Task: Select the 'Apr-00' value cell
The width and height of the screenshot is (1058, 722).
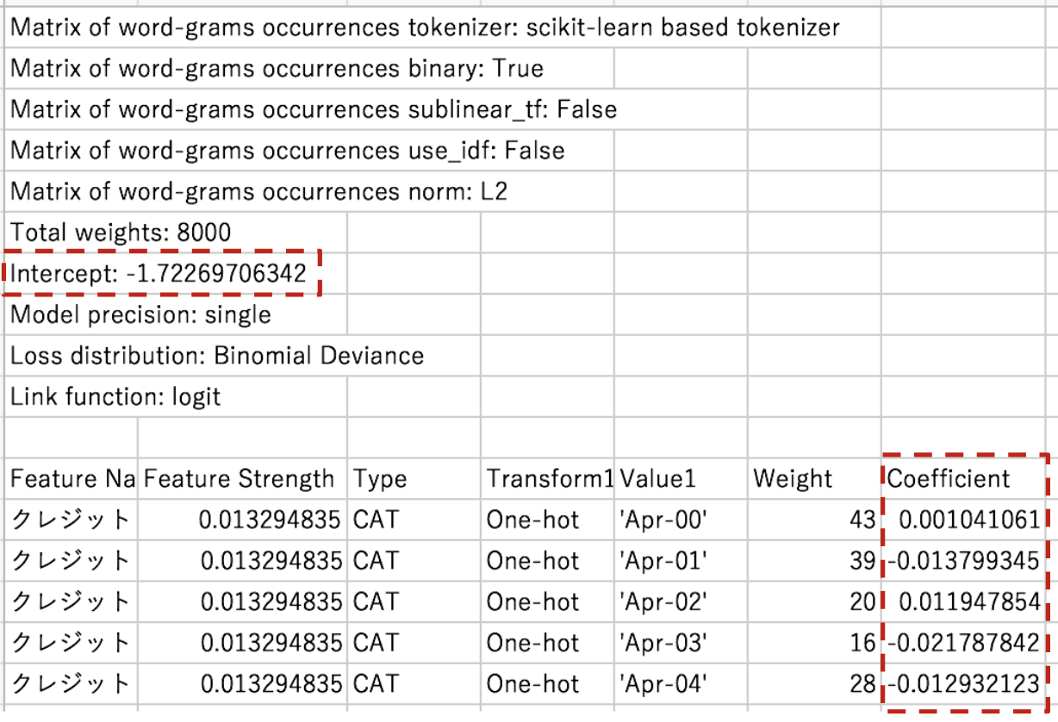Action: 681,520
